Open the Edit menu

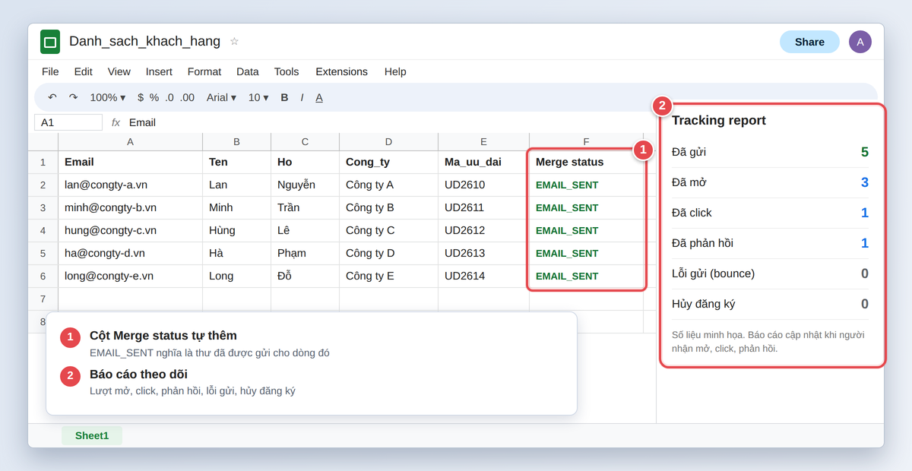(x=84, y=71)
